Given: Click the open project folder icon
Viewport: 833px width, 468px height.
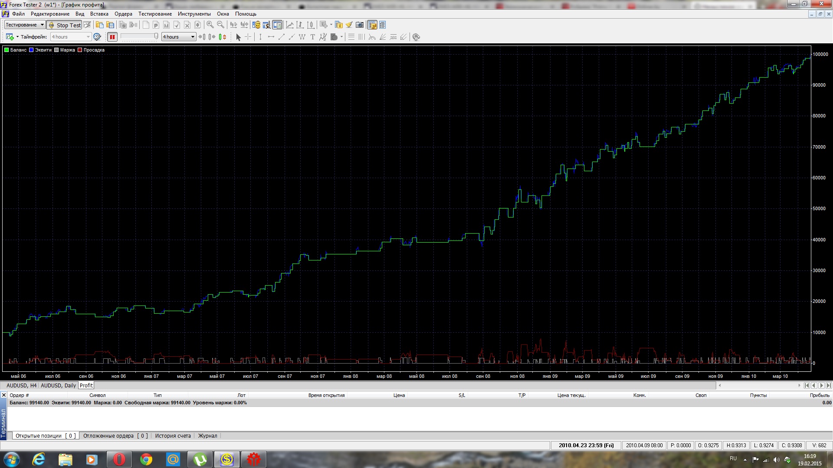Looking at the screenshot, I should (99, 25).
